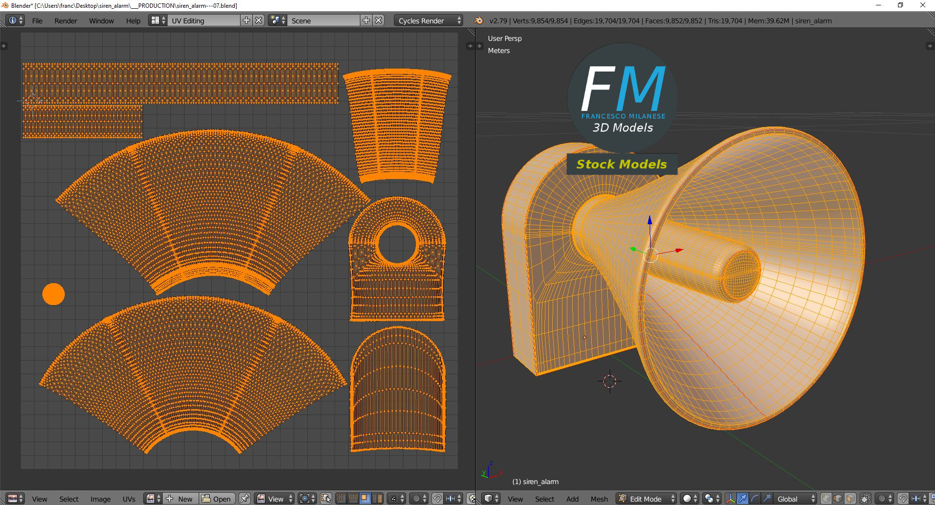
Task: Click the orange circular UV island
Action: click(54, 294)
